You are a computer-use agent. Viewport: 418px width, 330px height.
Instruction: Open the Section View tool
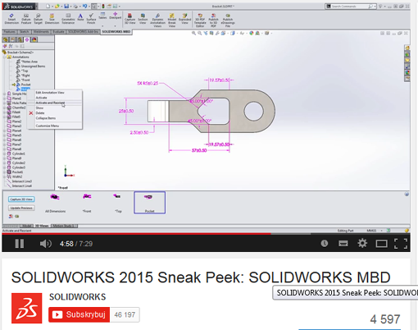[143, 19]
